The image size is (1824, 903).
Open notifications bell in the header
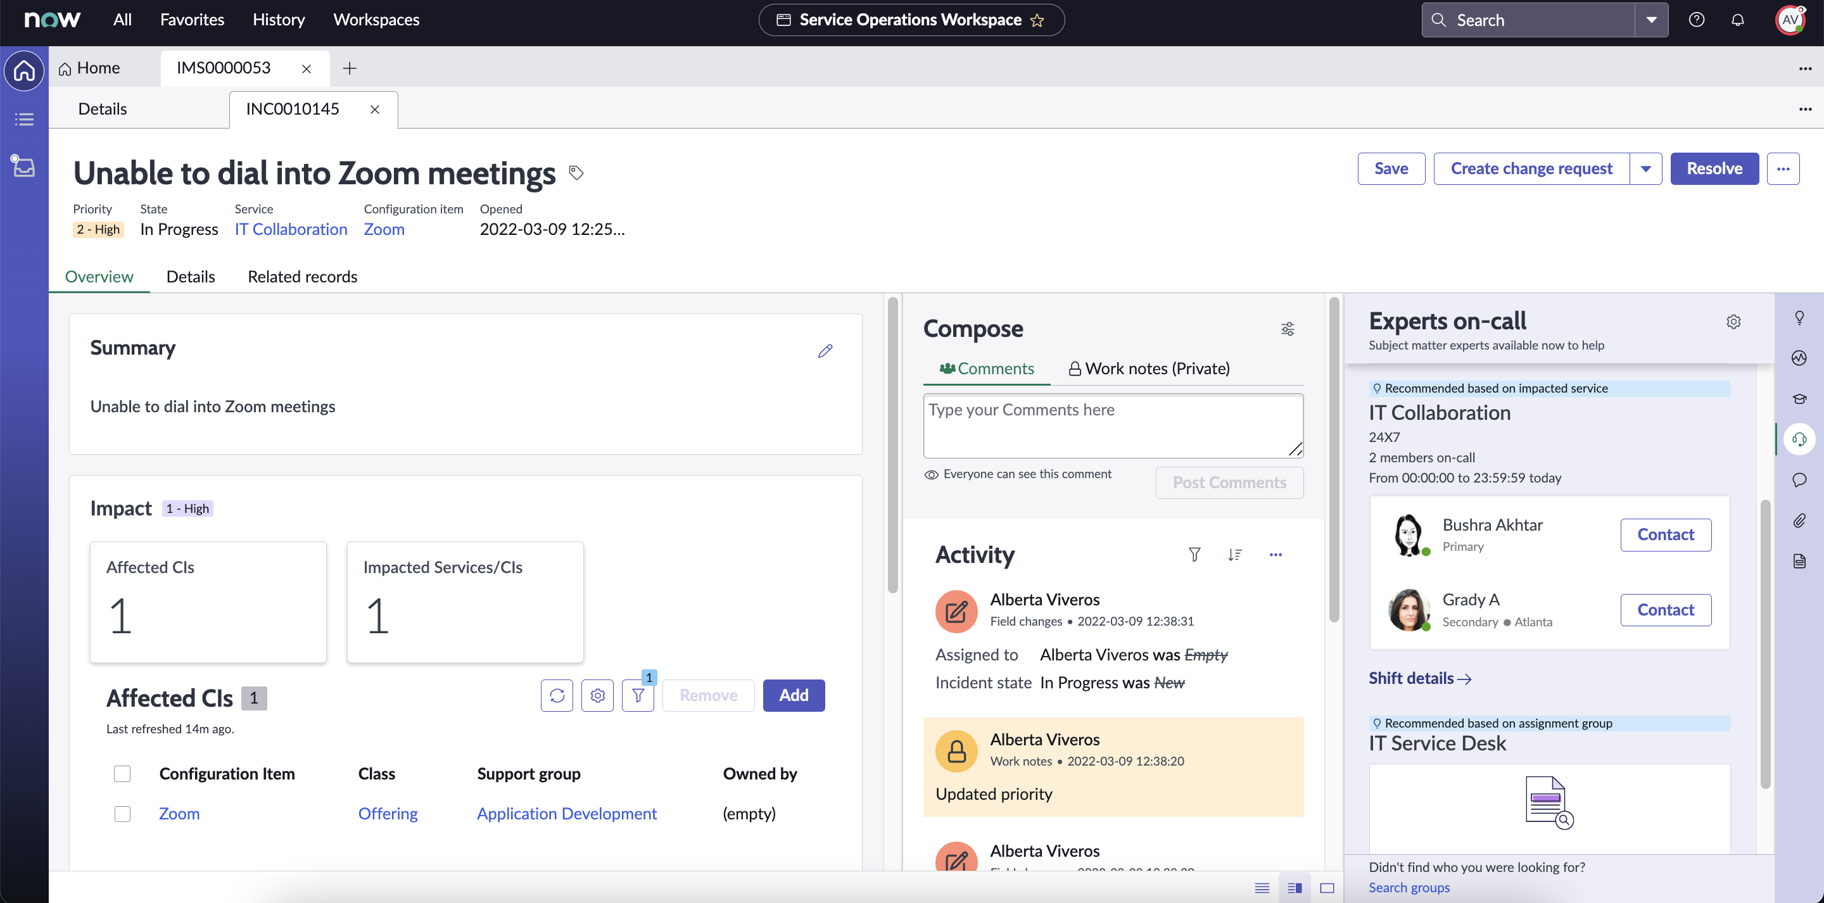tap(1738, 20)
